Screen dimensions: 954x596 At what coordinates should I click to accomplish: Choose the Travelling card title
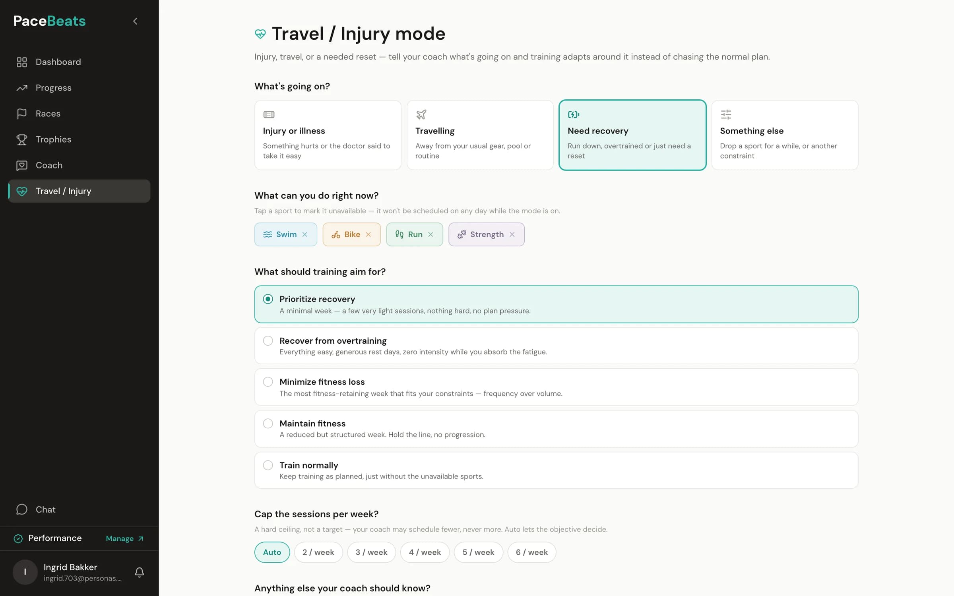[x=435, y=131]
